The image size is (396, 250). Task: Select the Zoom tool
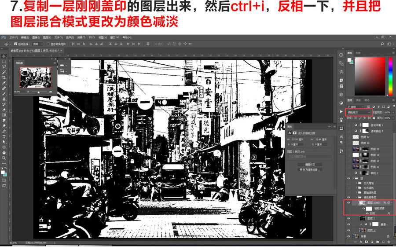point(4,158)
